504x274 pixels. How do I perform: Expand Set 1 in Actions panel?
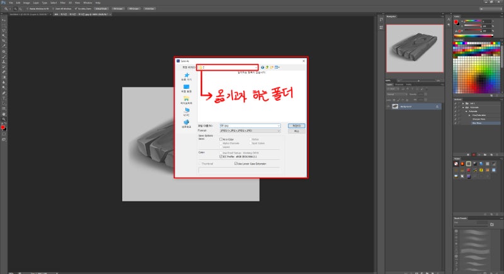[x=463, y=103]
